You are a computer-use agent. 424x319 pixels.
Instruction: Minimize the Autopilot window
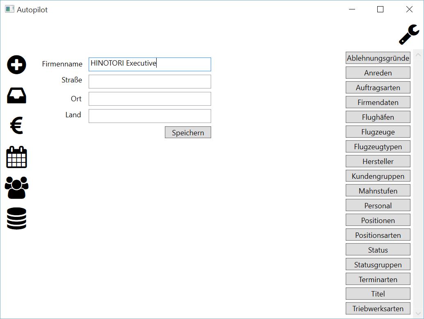tap(352, 9)
